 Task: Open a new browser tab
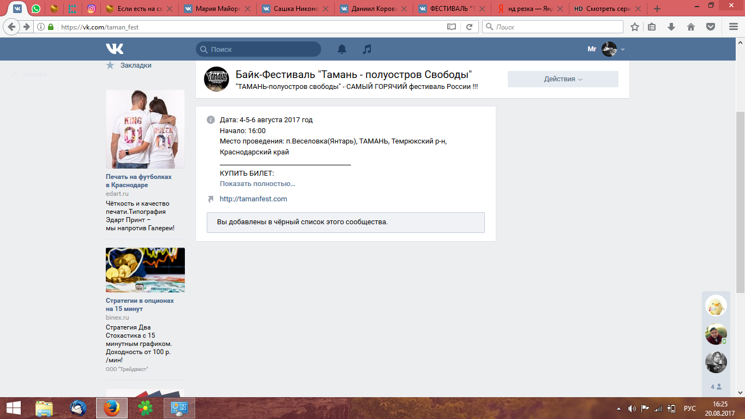point(657,9)
